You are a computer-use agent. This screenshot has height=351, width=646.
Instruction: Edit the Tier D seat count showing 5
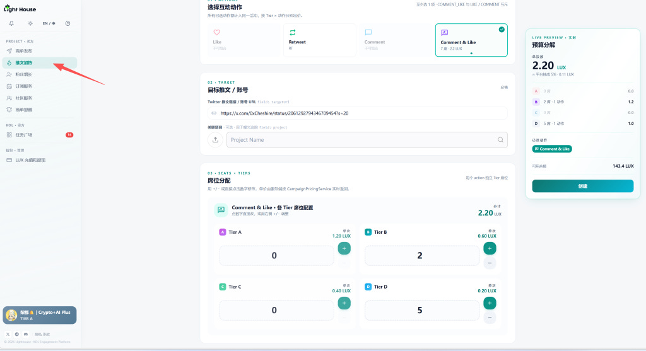[422, 310]
